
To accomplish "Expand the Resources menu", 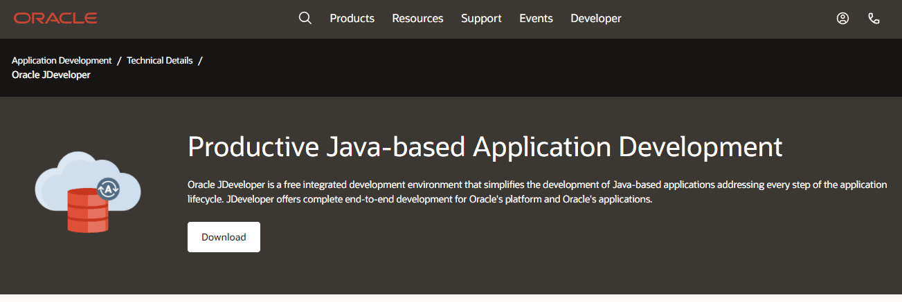I will 417,19.
